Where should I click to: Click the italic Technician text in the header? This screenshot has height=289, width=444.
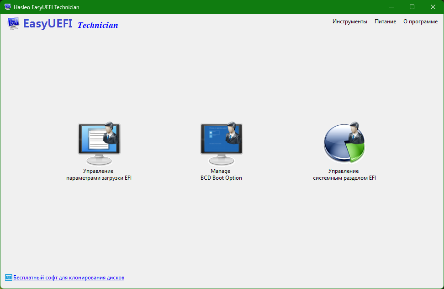98,25
